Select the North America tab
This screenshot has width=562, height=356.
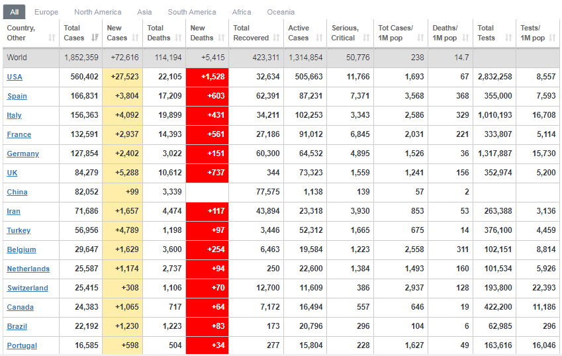(97, 12)
